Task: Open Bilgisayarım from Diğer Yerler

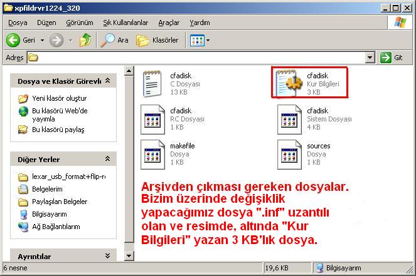Action: click(50, 214)
